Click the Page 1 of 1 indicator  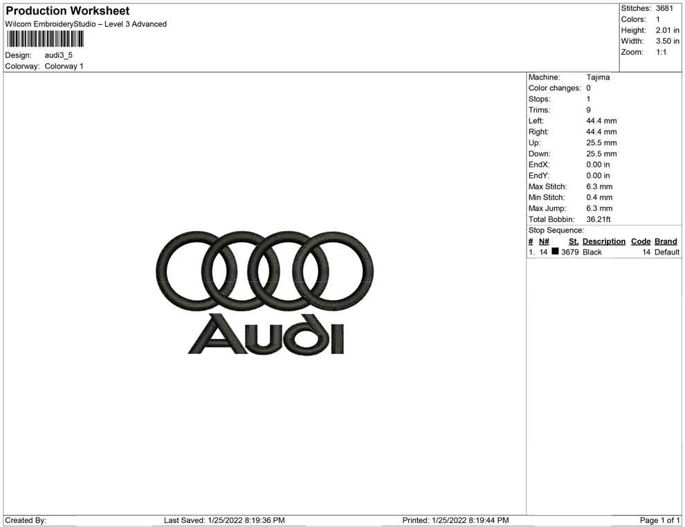pyautogui.click(x=659, y=521)
